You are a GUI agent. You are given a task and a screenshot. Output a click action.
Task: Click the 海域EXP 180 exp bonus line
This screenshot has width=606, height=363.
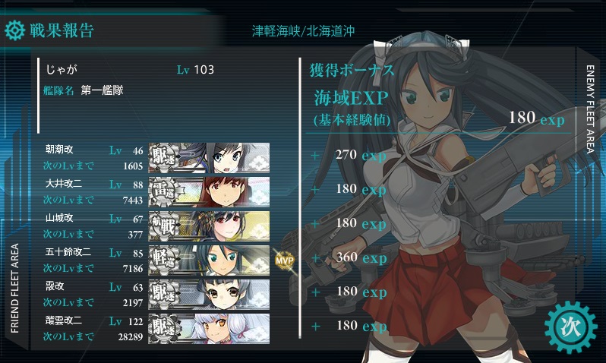439,109
